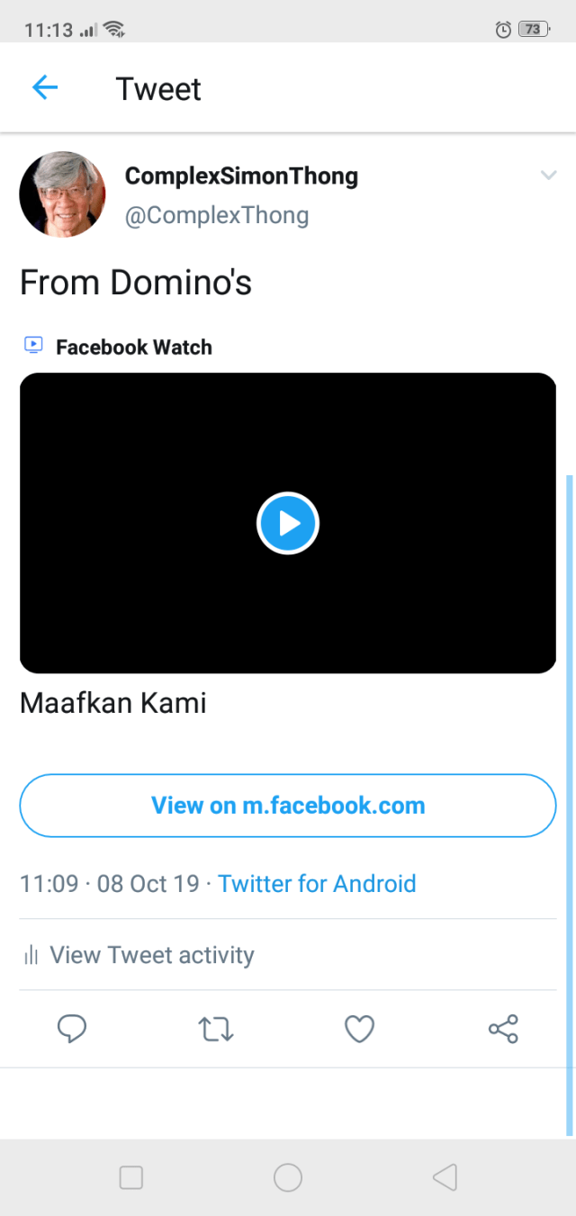Viewport: 576px width, 1216px height.
Task: Open View on m.facebook.com button
Action: (288, 806)
